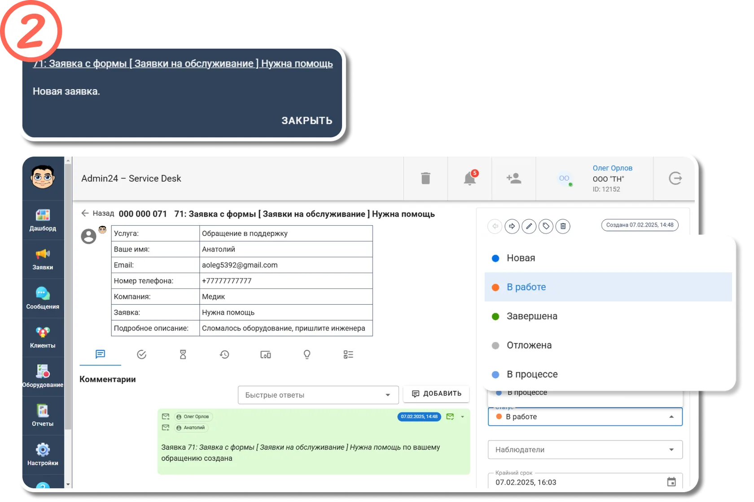Open the ticket link in the notification popup

tap(183, 64)
